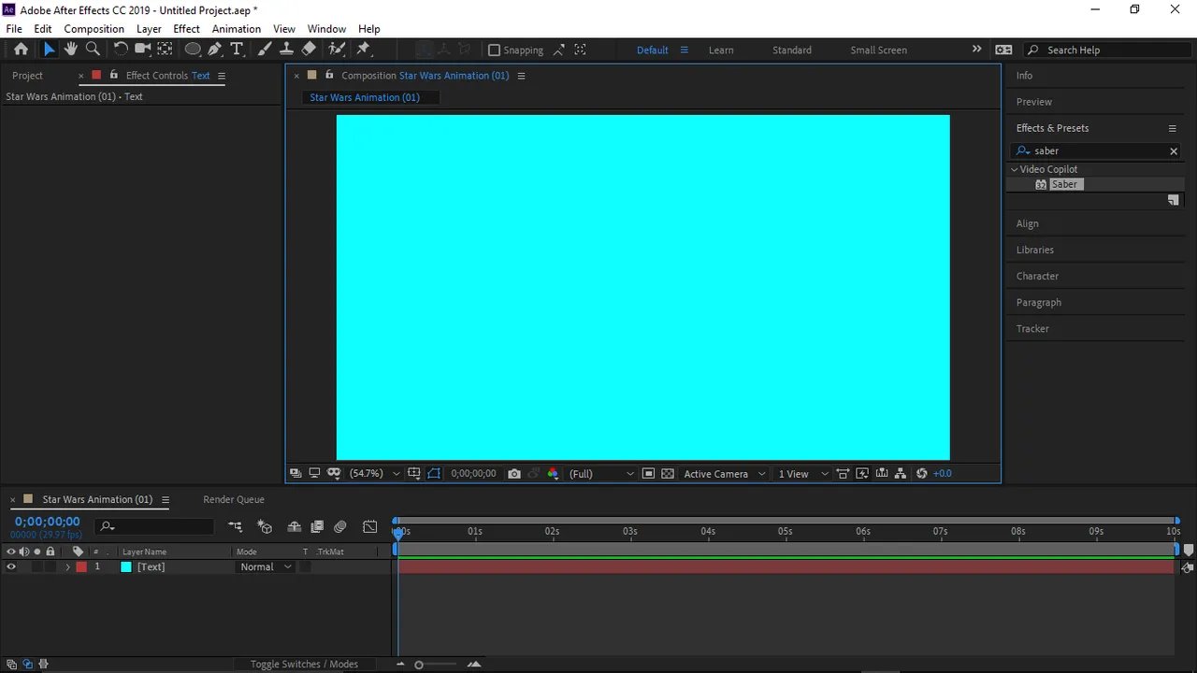Select the Horizontal Type tool
The width and height of the screenshot is (1197, 673).
[x=237, y=50]
